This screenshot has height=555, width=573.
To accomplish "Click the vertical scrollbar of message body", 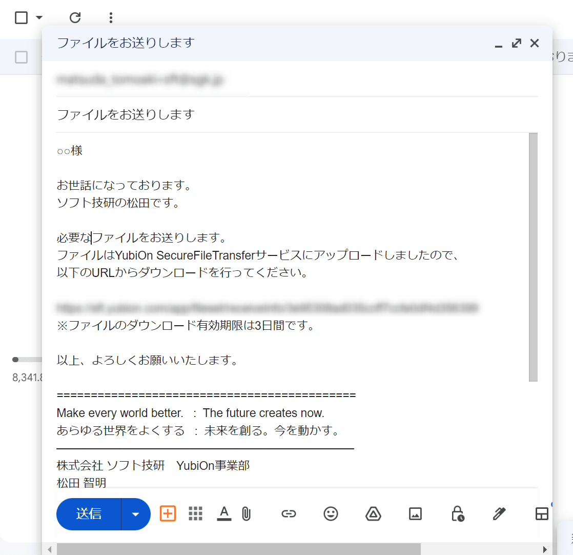I will tap(533, 257).
